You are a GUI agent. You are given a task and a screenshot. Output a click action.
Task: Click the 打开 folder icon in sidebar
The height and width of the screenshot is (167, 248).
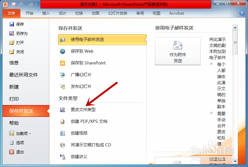tap(11, 43)
